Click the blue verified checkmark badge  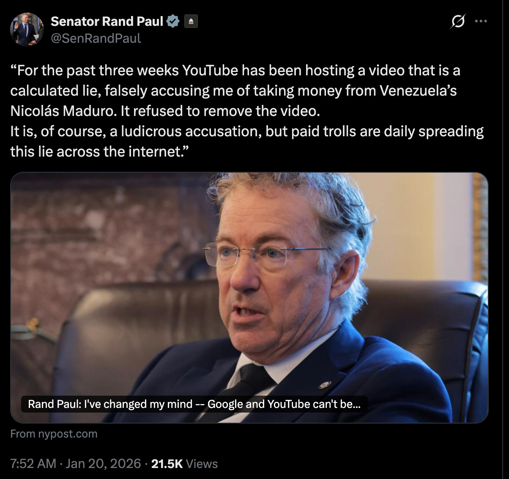174,21
